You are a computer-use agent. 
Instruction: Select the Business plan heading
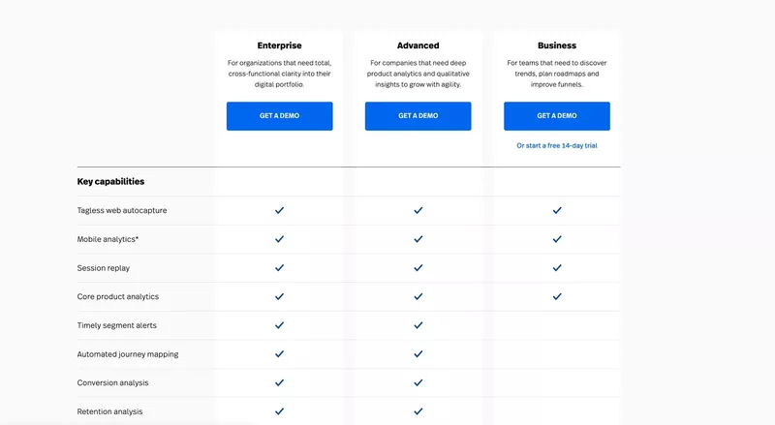pos(557,46)
